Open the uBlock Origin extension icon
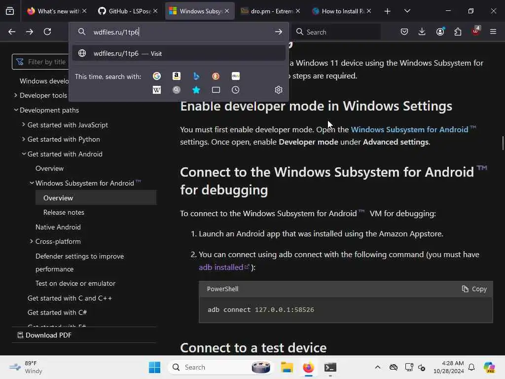The image size is (505, 379). [476, 31]
